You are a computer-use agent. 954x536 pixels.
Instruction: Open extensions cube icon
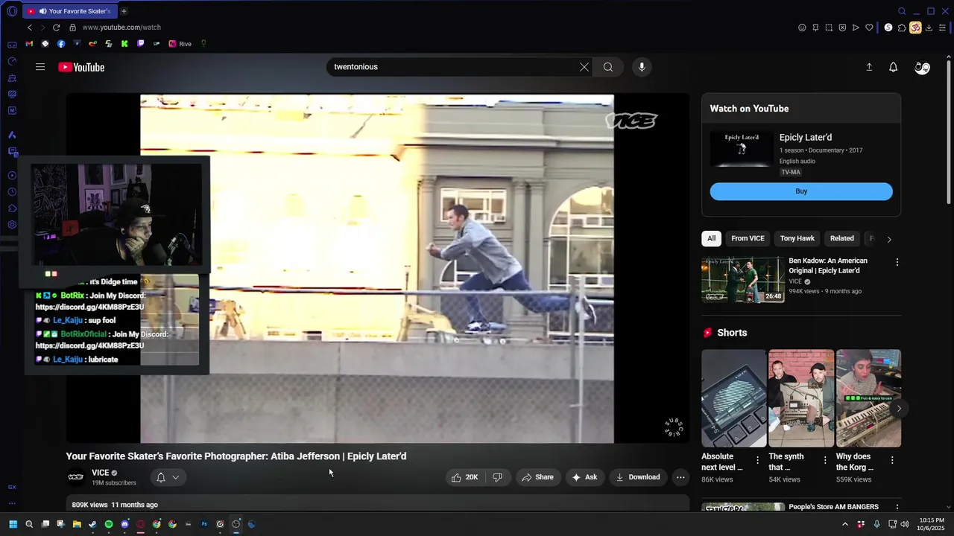(902, 28)
